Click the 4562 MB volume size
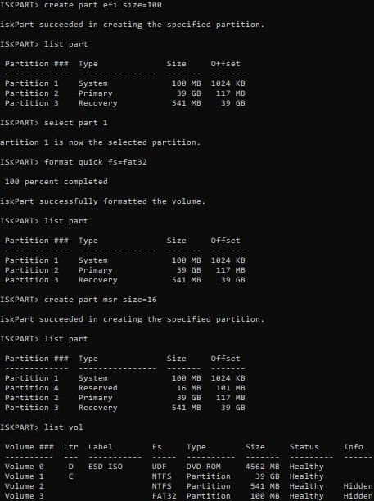 point(262,467)
